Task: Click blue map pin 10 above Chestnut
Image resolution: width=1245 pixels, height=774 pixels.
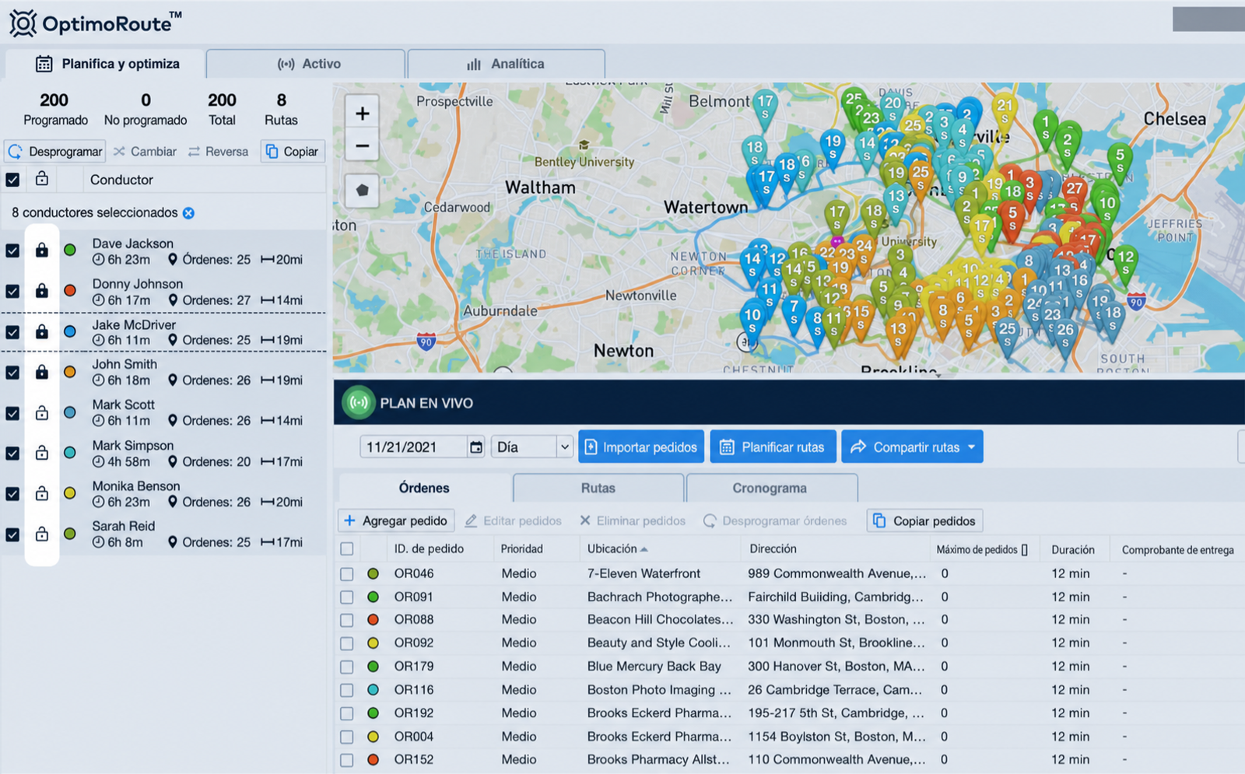Action: click(752, 320)
